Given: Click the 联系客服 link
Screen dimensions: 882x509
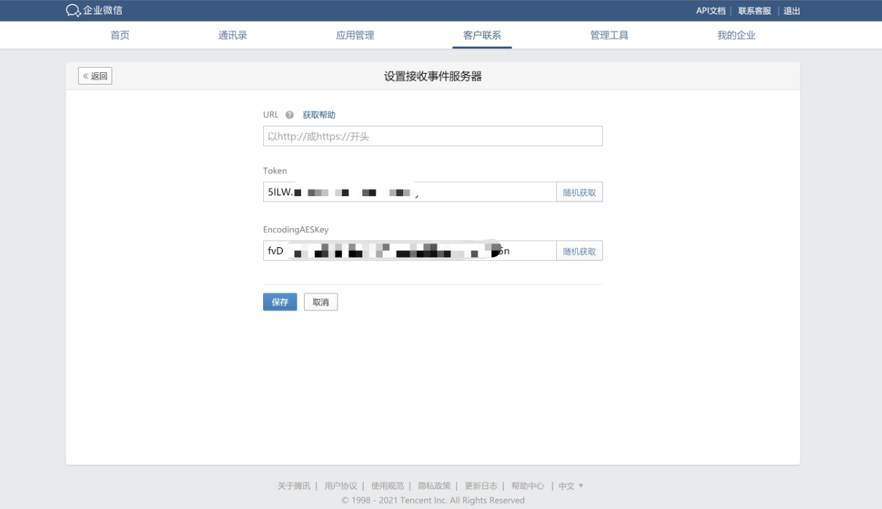Looking at the screenshot, I should [754, 11].
